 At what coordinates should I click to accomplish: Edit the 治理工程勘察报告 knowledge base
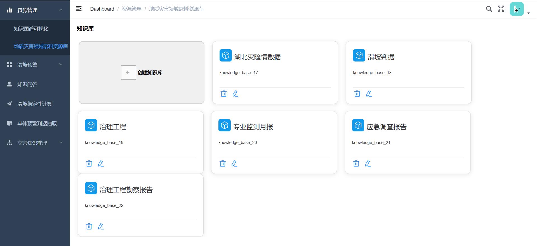pyautogui.click(x=101, y=226)
